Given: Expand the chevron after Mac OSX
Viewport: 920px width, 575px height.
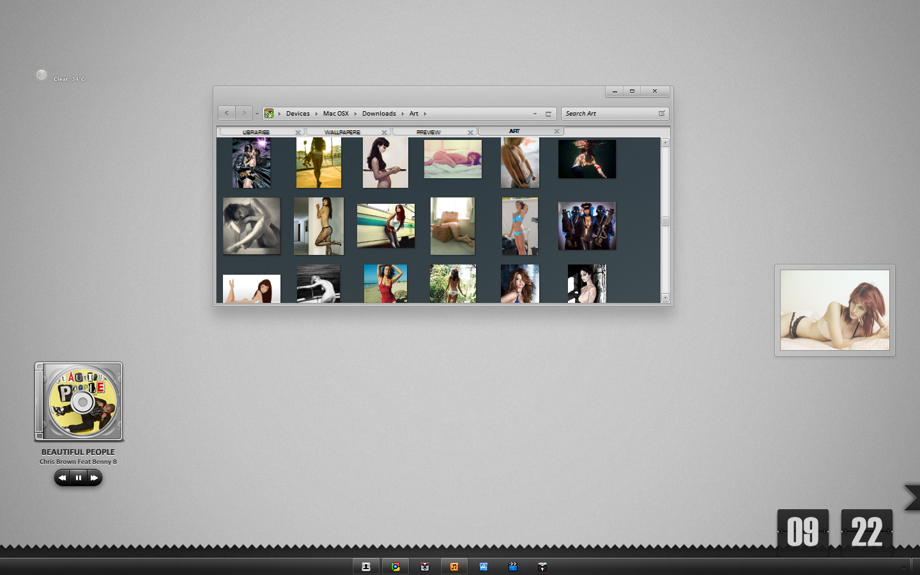Looking at the screenshot, I should coord(355,114).
